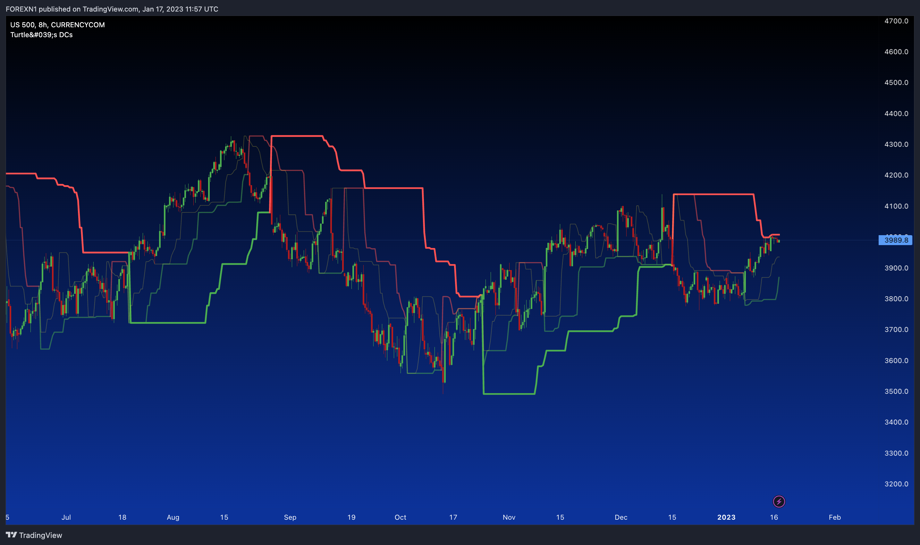Click the 4300.0 price axis label
The width and height of the screenshot is (920, 545).
(x=896, y=144)
